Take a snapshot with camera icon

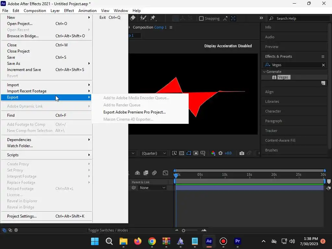tap(242, 153)
